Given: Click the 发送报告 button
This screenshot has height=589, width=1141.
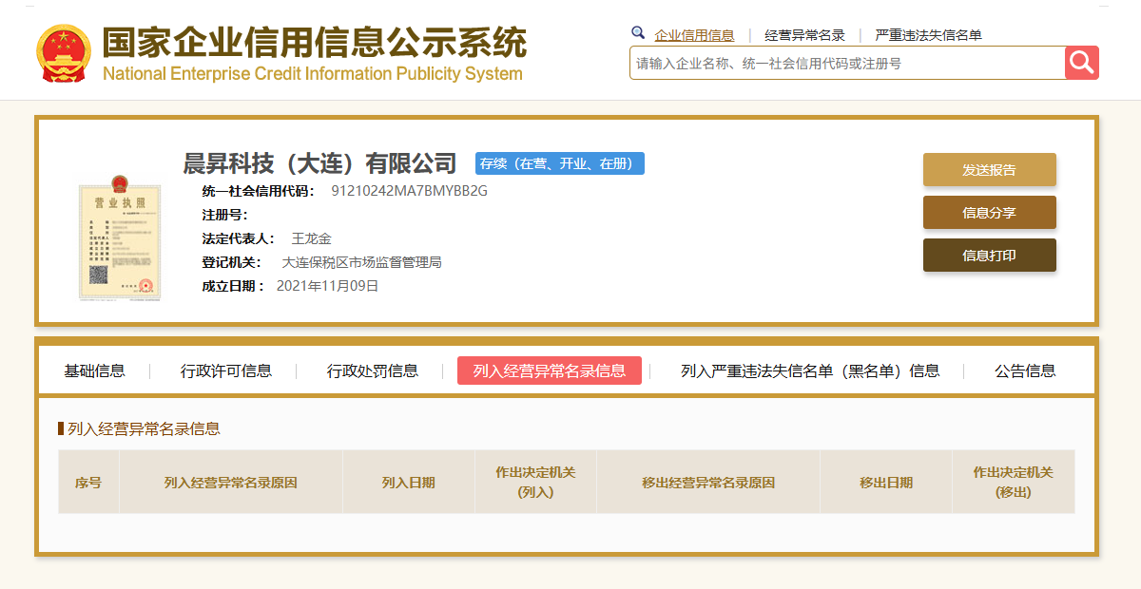Looking at the screenshot, I should 990,170.
